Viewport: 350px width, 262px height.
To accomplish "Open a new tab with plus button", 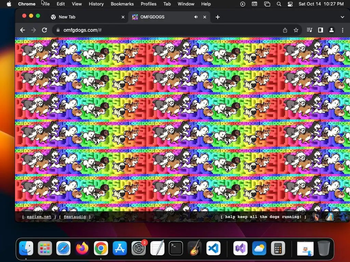I will pos(218,17).
